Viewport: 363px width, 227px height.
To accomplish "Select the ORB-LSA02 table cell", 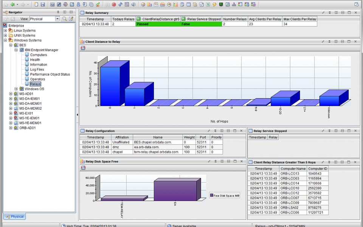I will point(293,208).
